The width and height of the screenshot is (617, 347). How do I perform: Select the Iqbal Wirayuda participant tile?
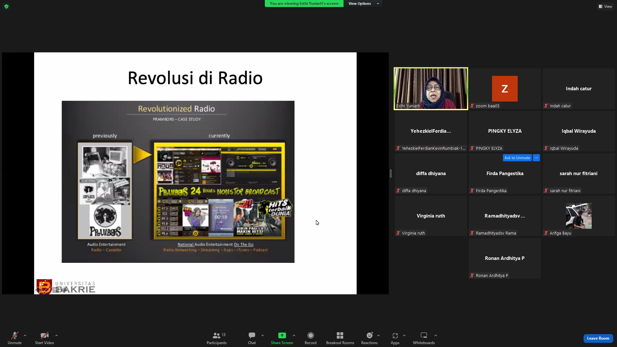tap(579, 131)
